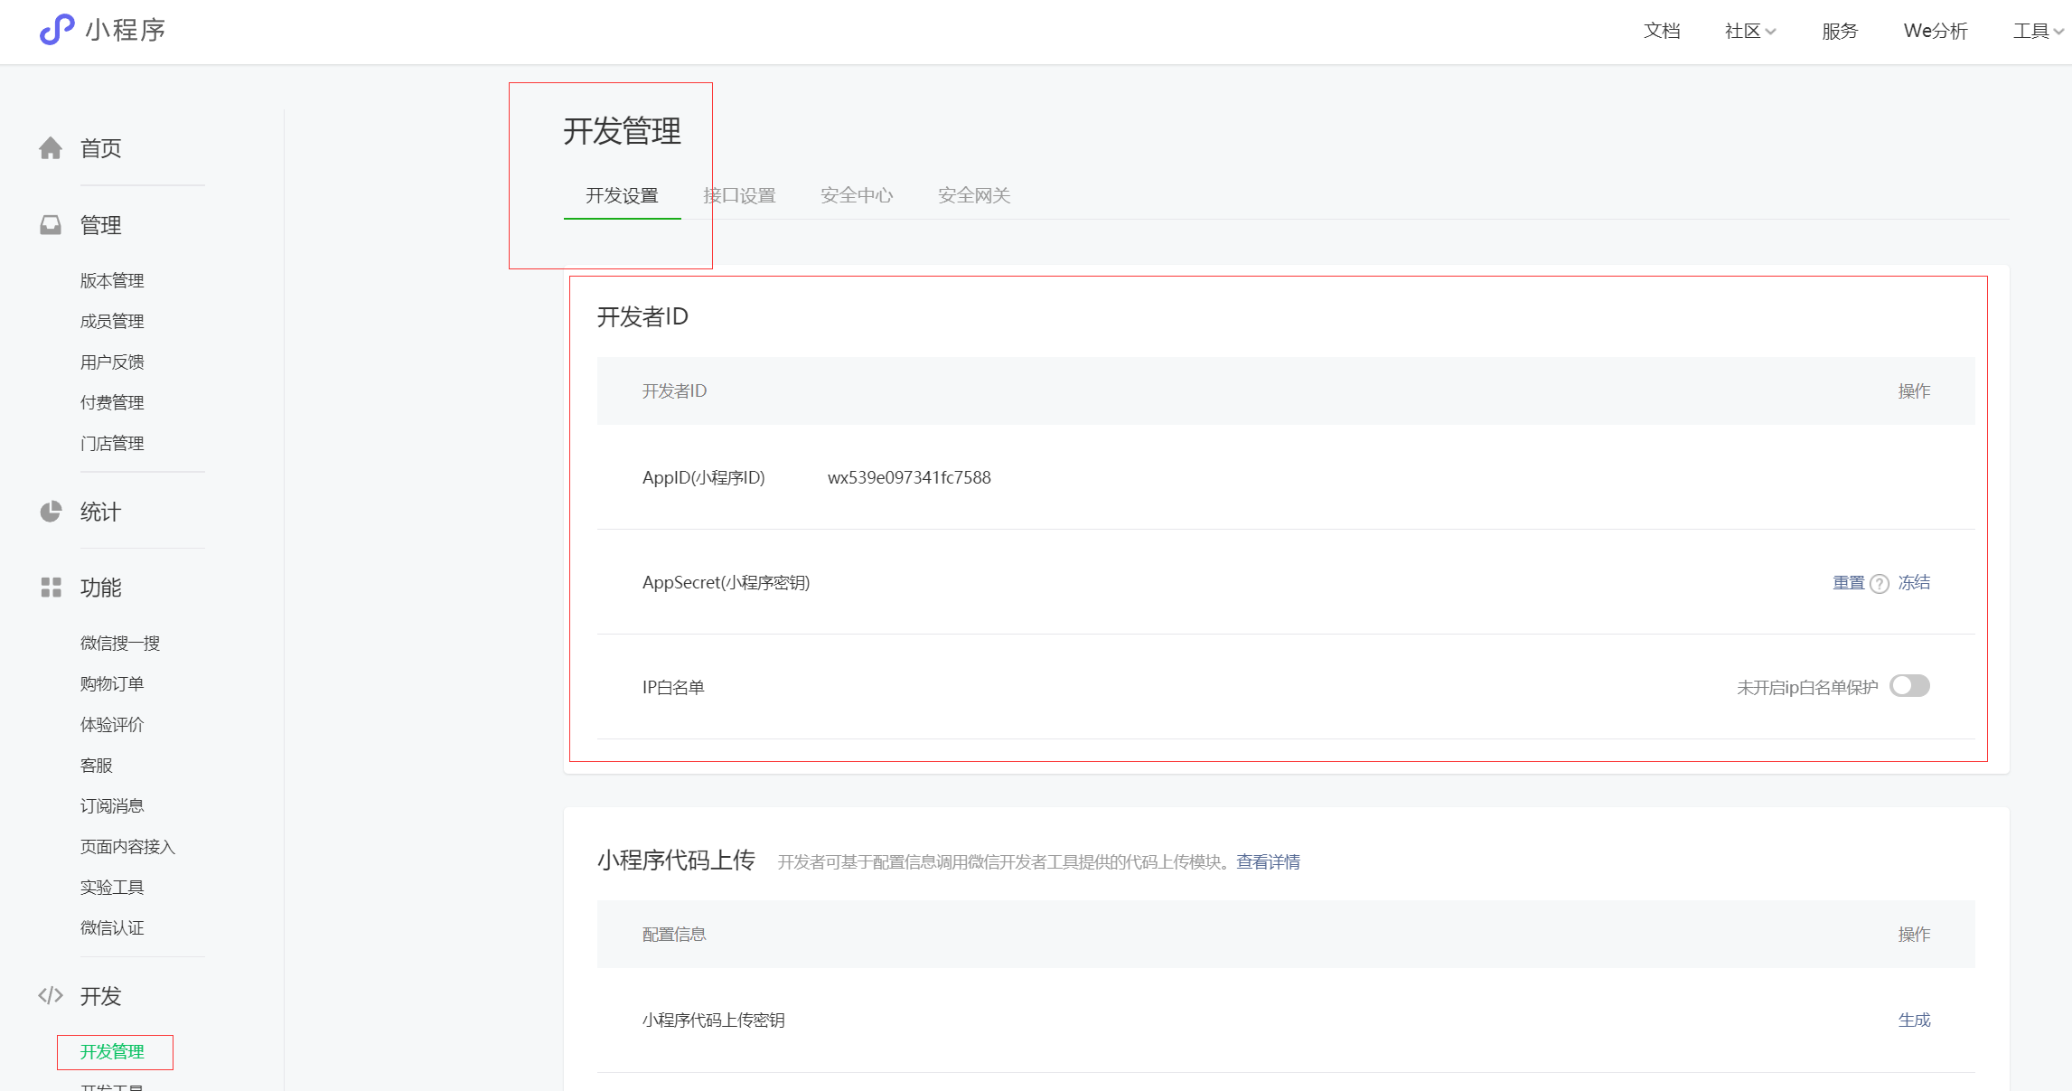Open the 查看详情 link
Viewport: 2072px width, 1091px height.
1268,862
